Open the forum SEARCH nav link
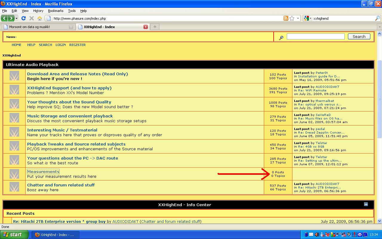Viewport: 382px width, 239px height. coord(45,45)
